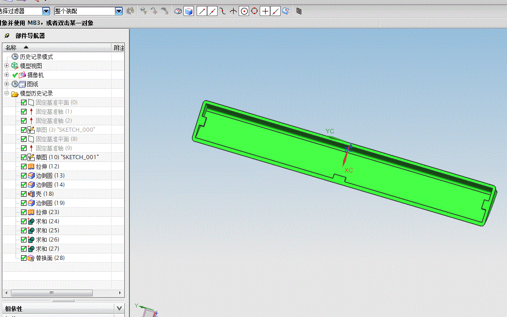507x317 pixels.
Task: Click the 替换面 (28) feature icon
Action: click(31, 258)
